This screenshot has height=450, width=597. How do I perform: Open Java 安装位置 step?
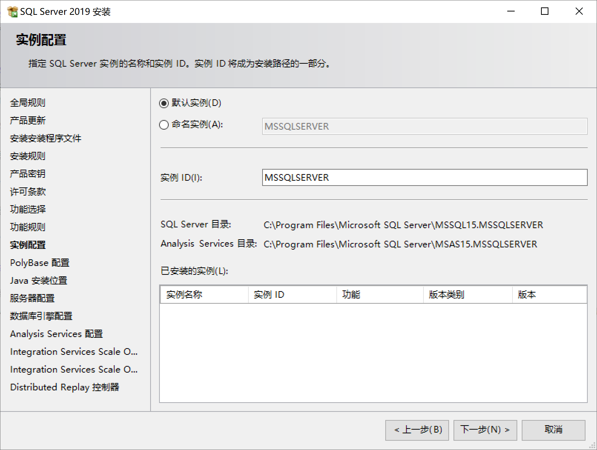(39, 280)
